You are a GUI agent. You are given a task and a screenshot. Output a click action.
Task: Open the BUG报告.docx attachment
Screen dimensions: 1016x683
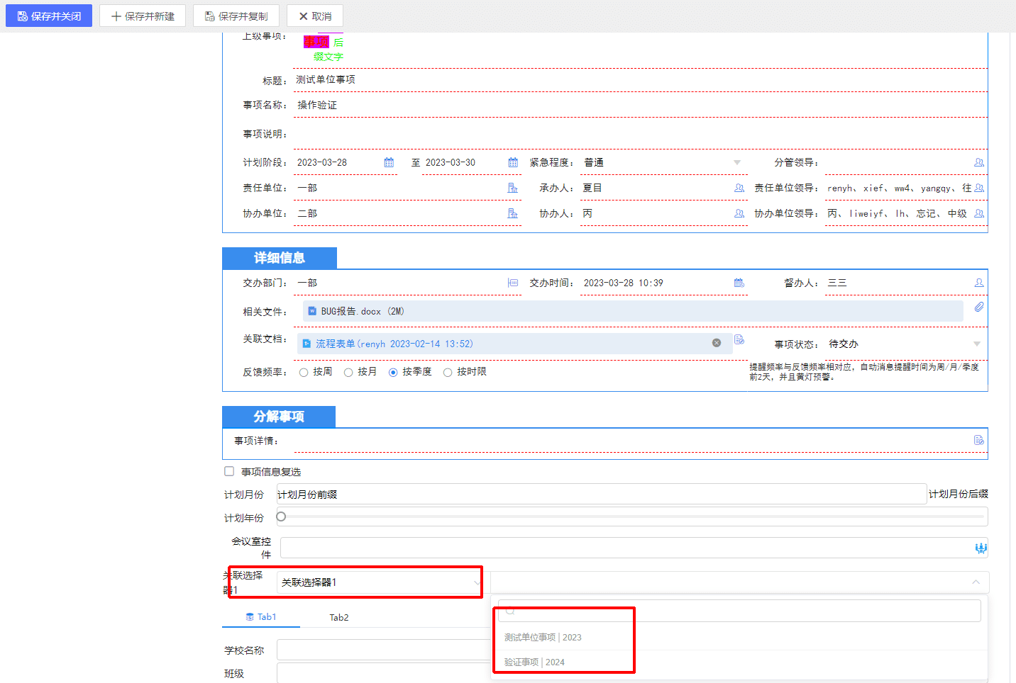[x=363, y=311]
